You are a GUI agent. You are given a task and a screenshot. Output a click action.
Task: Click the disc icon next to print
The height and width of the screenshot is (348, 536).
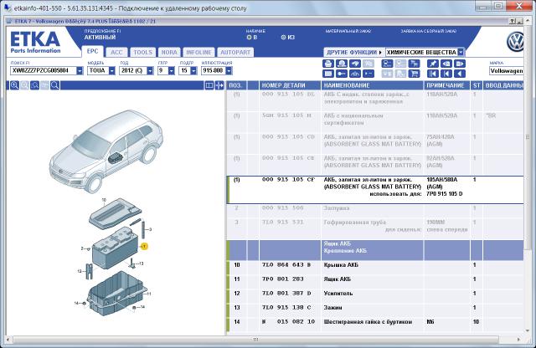click(x=342, y=64)
